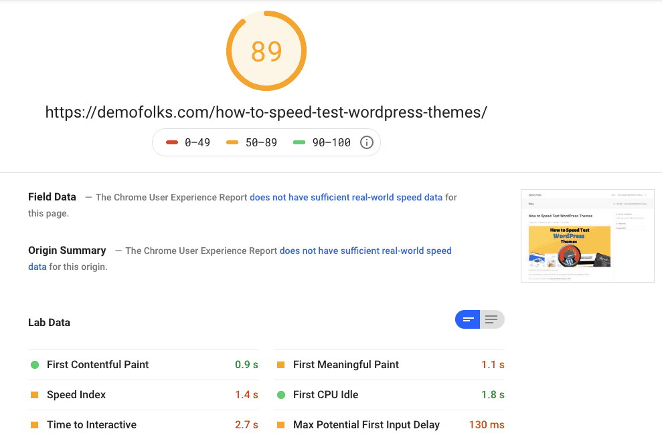Open Origin Summary insufficient speed data link
Viewport: 662px width, 437px height.
(x=365, y=251)
